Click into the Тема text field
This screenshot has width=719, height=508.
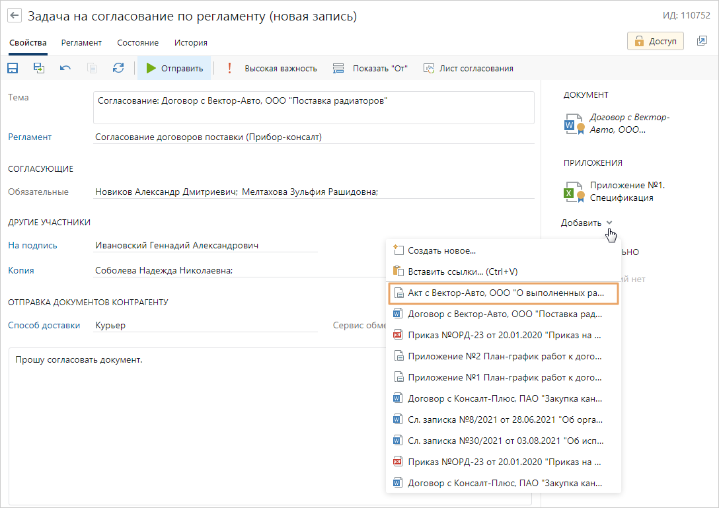coord(313,107)
